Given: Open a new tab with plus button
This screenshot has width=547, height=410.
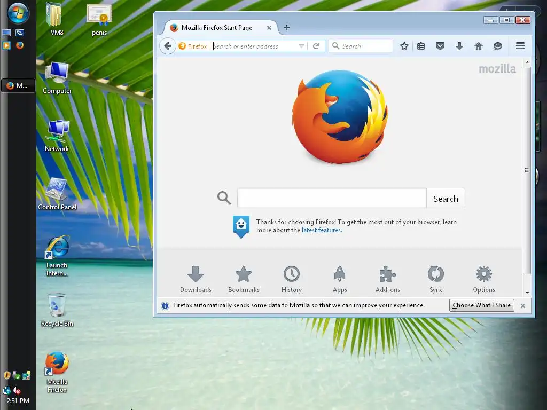Looking at the screenshot, I should [x=287, y=28].
